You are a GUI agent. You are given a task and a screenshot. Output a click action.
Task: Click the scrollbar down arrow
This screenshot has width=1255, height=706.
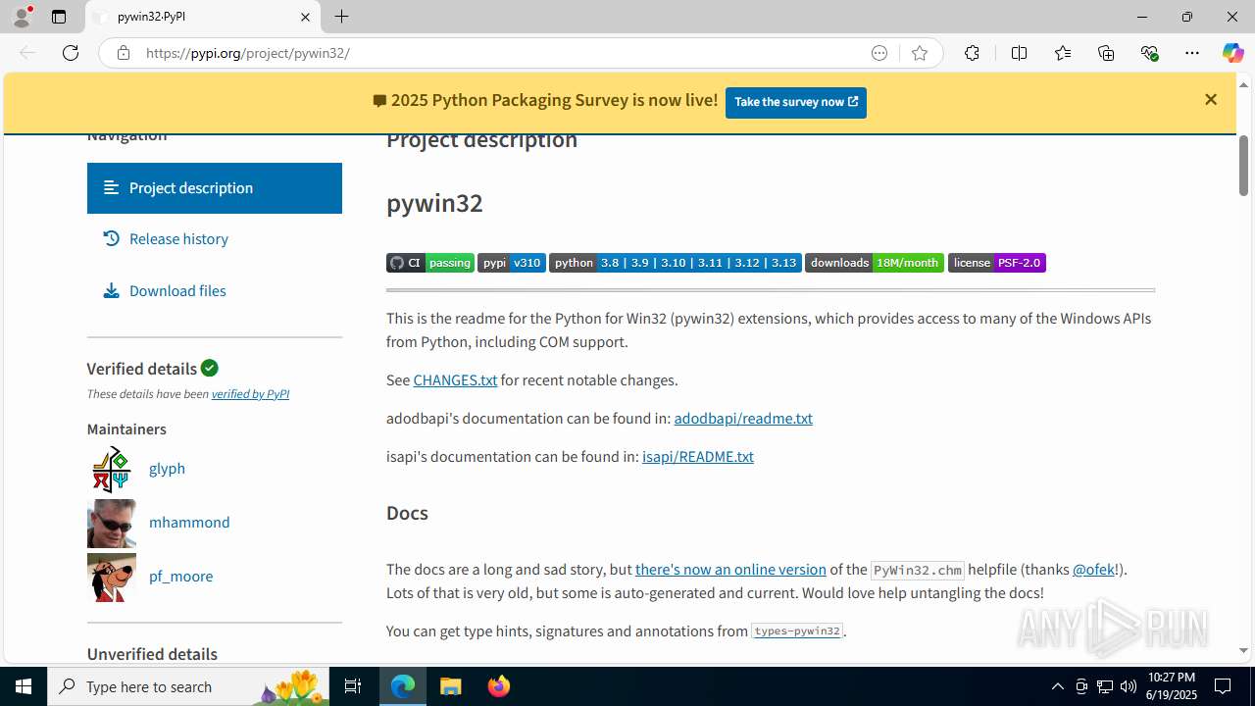(x=1243, y=651)
